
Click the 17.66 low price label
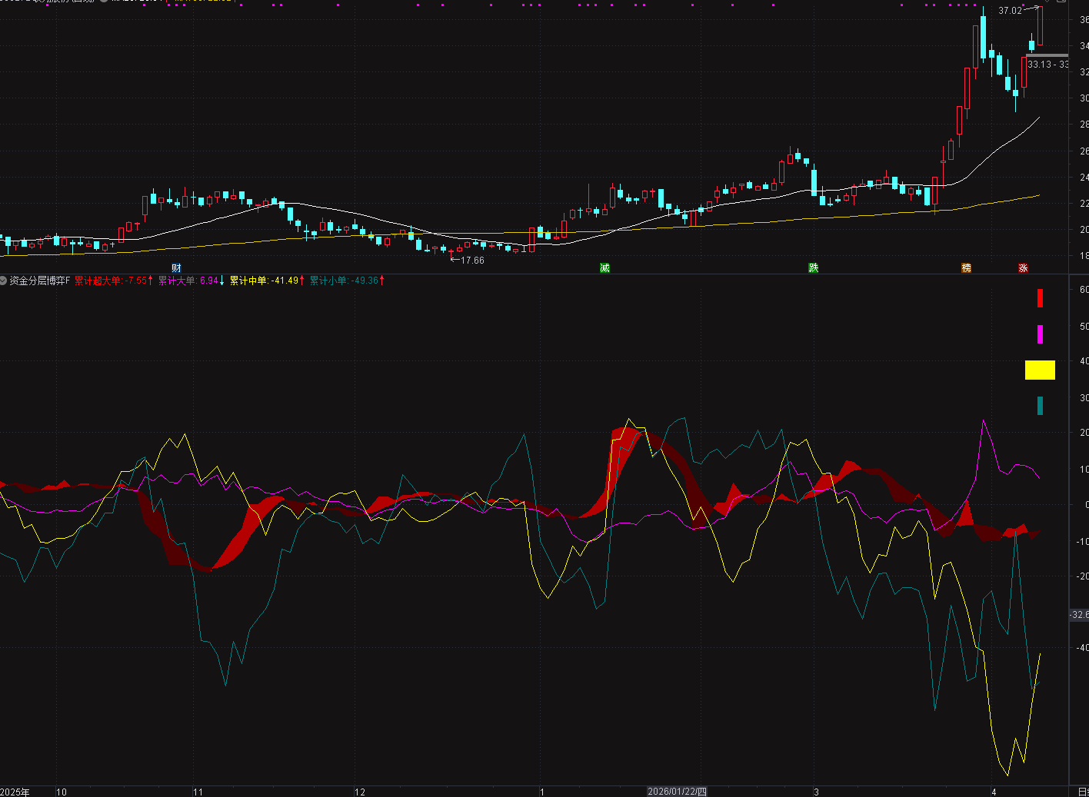coord(472,261)
